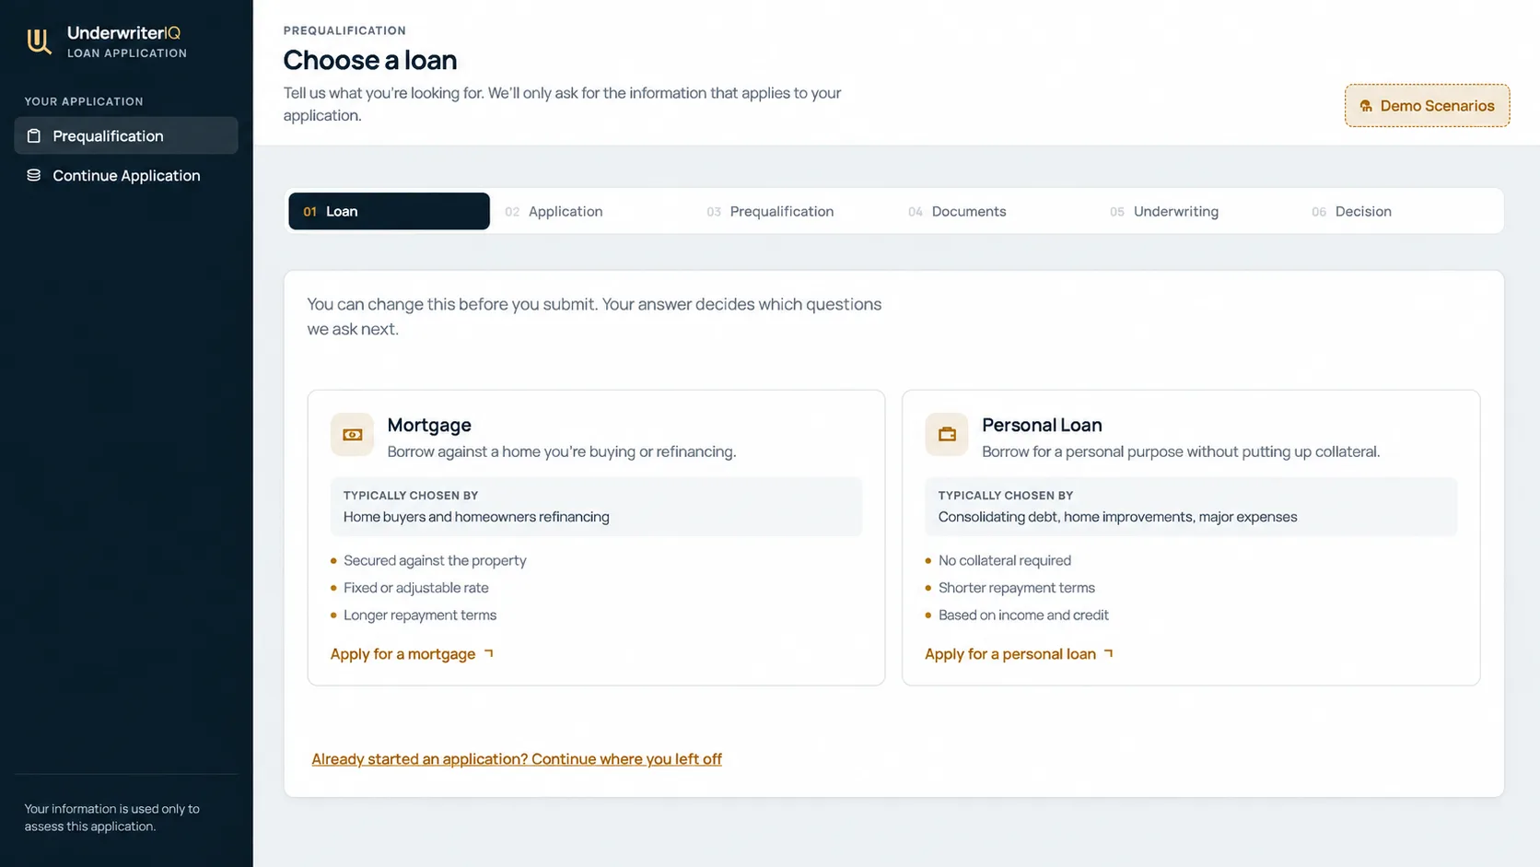The height and width of the screenshot is (867, 1540).
Task: Click the Continue Application stack icon
Action: tap(34, 175)
